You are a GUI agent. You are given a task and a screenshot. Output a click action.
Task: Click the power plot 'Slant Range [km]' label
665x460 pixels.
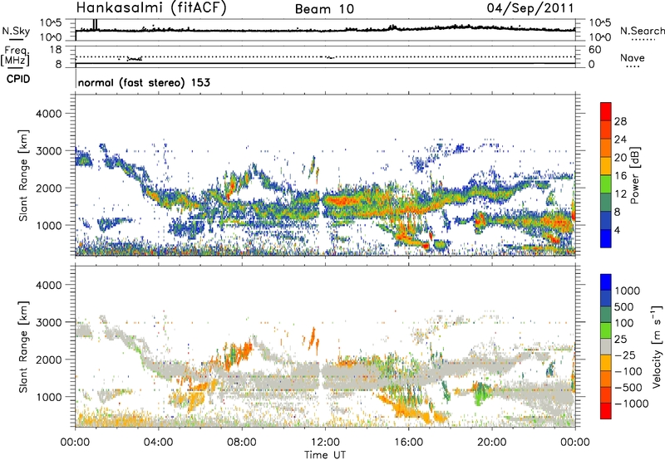click(x=23, y=175)
